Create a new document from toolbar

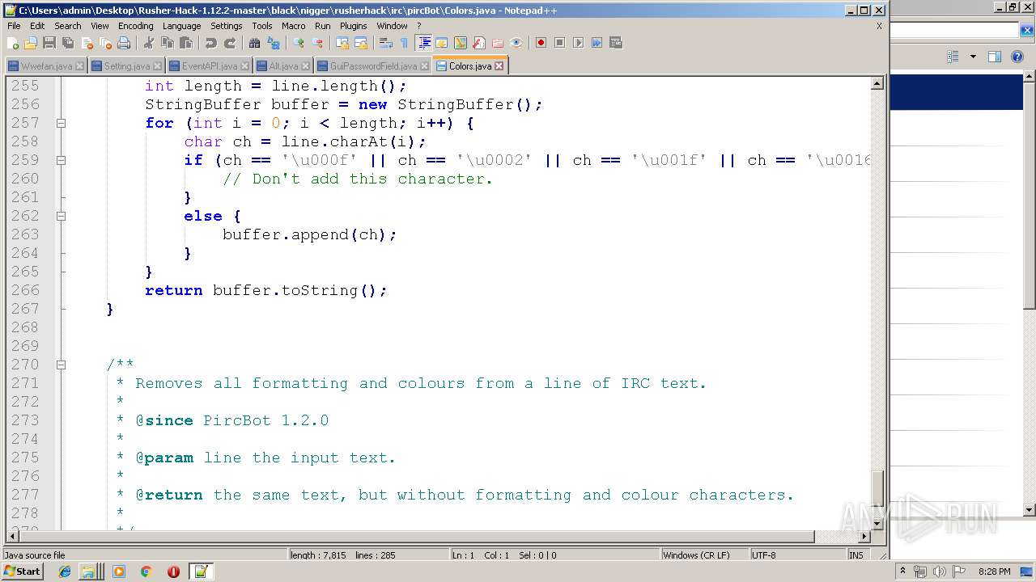13,43
